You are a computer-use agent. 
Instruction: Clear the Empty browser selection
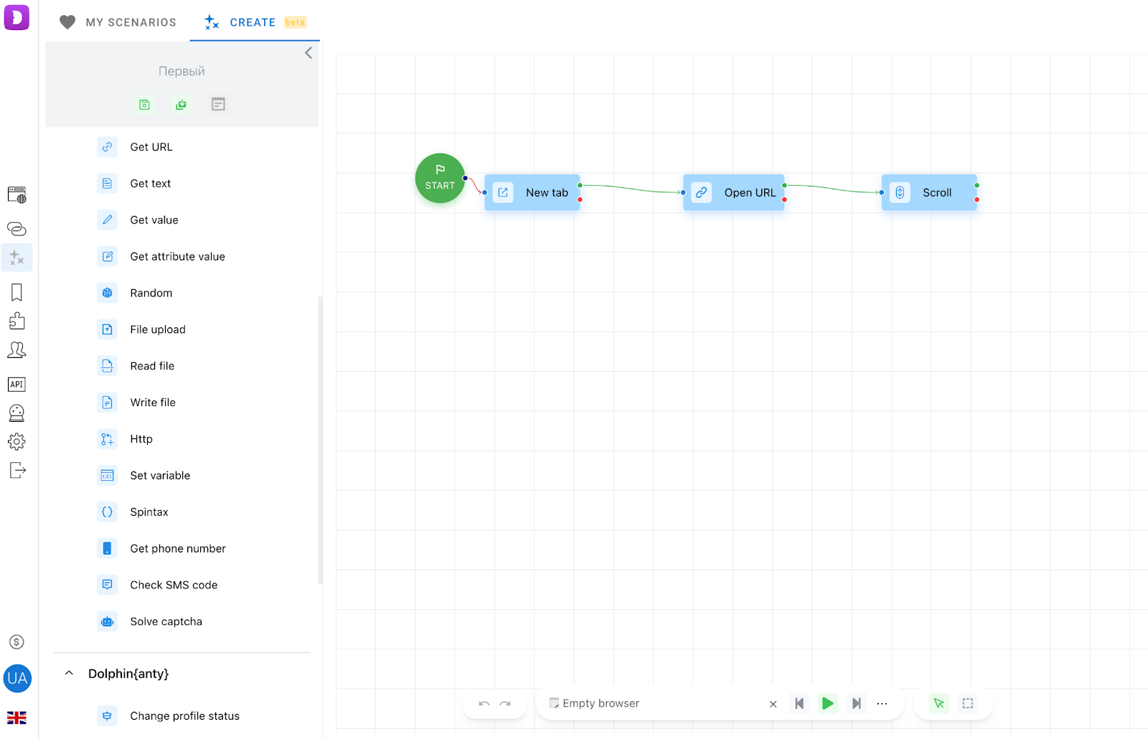(773, 704)
